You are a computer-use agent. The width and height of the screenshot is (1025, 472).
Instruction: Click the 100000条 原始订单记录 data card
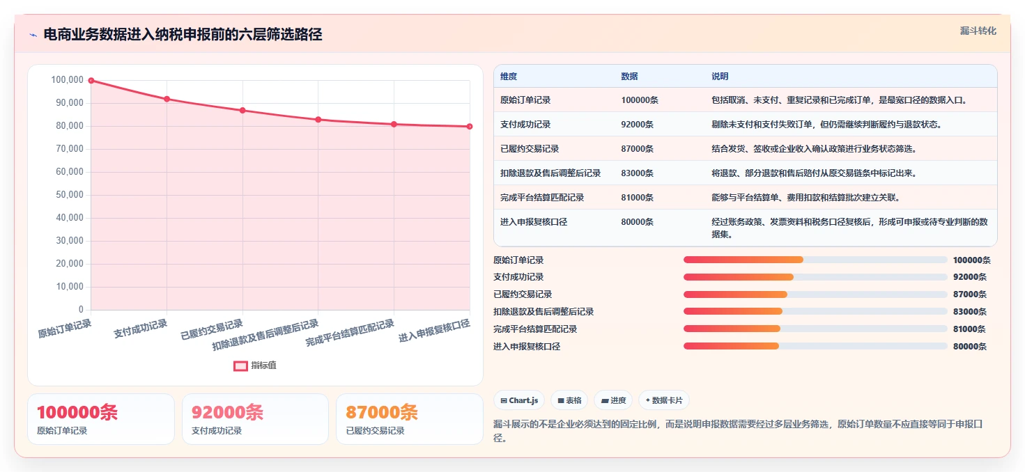101,419
